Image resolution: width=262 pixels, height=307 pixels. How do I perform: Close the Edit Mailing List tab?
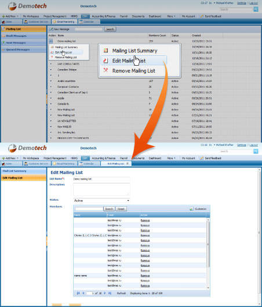click(128, 163)
